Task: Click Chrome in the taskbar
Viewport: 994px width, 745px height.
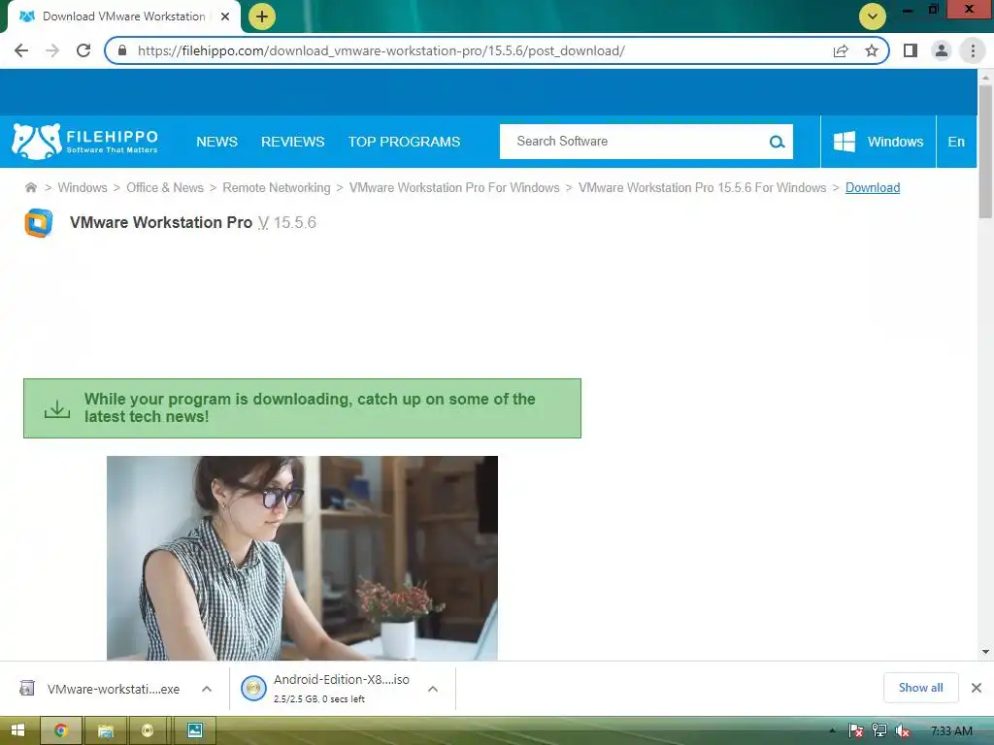Action: pyautogui.click(x=61, y=730)
